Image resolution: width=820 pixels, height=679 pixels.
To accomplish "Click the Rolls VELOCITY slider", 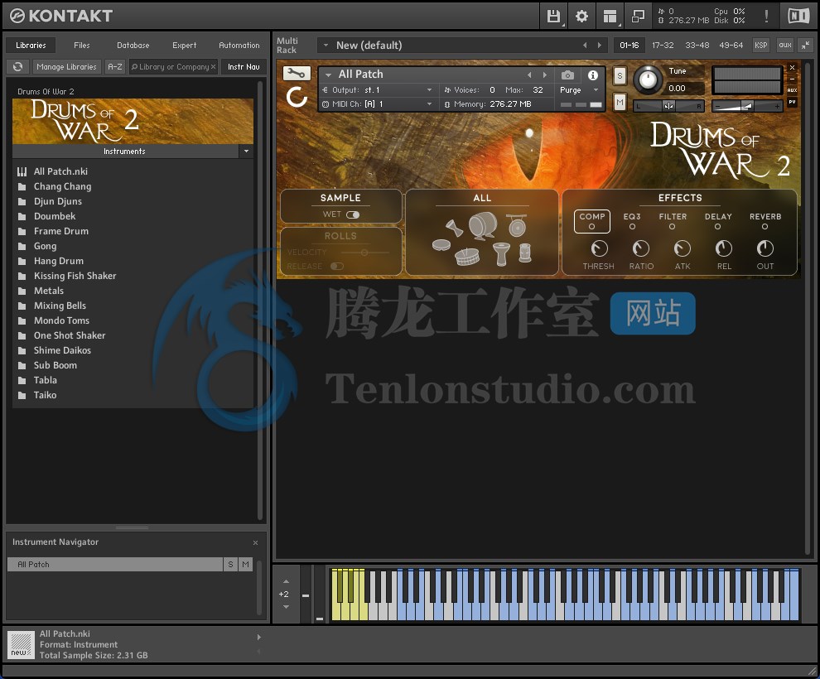I will [x=364, y=253].
